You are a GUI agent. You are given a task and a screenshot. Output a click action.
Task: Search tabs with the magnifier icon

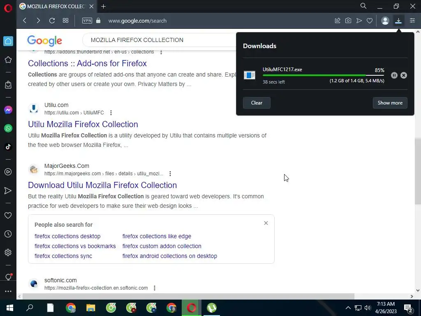pyautogui.click(x=363, y=6)
